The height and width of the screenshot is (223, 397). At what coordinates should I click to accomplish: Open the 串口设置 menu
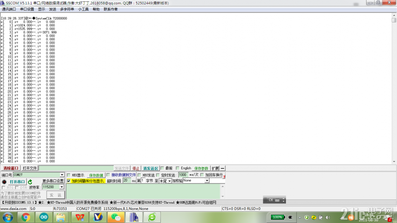coord(27,9)
